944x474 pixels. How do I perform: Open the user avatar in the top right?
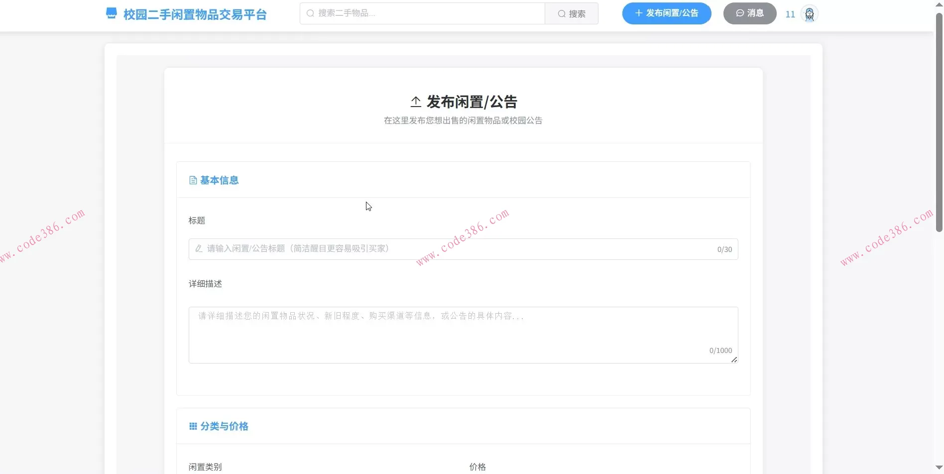(809, 14)
